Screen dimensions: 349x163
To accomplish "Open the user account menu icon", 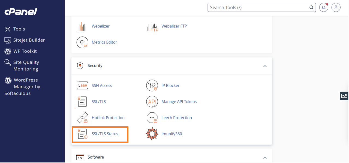I will point(336,8).
